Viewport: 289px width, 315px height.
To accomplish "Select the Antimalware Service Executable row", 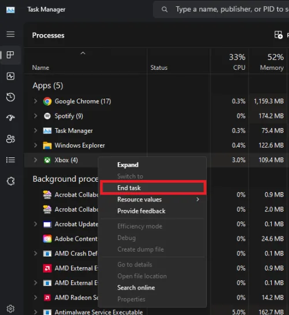I will point(156,312).
